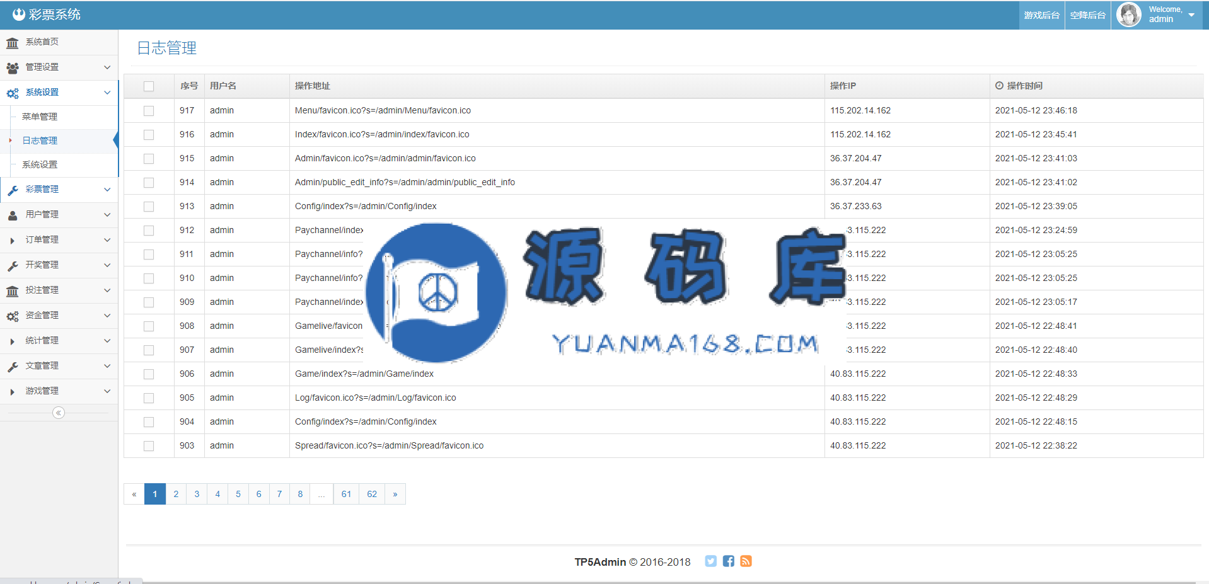1209x584 pixels.
Task: Check the box for log row 915
Action: [x=149, y=159]
